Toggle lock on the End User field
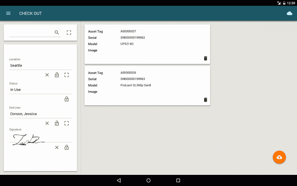The image size is (297, 186). coord(57,123)
